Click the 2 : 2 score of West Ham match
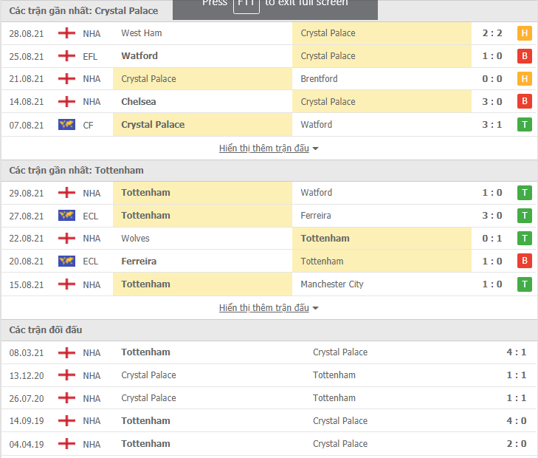Viewport: 538px width, 458px height. coord(492,33)
